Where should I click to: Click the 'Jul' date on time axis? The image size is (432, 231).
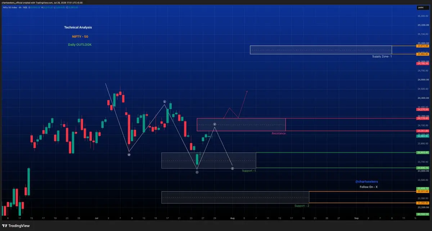pyautogui.click(x=96, y=218)
